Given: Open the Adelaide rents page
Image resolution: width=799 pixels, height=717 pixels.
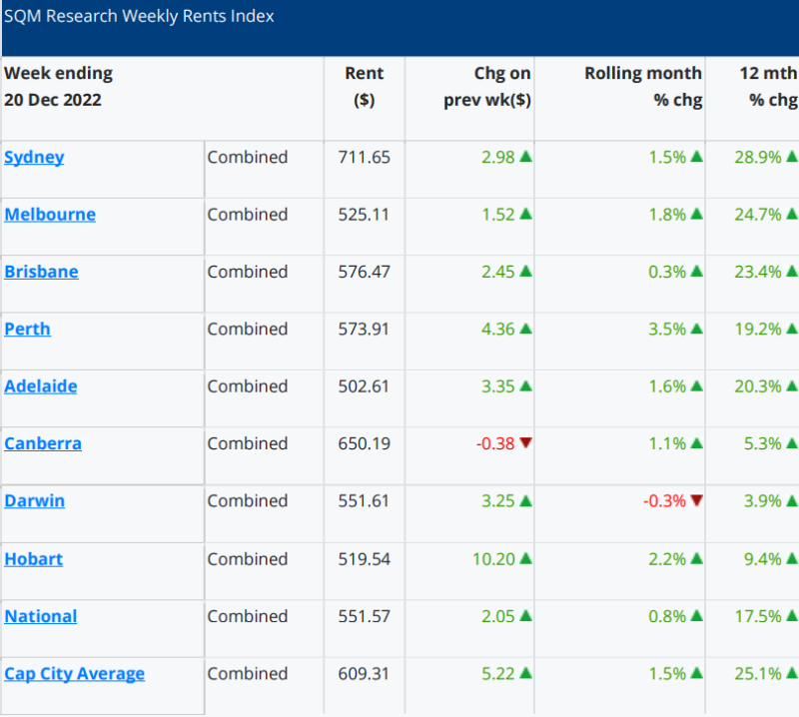Looking at the screenshot, I should coord(40,385).
